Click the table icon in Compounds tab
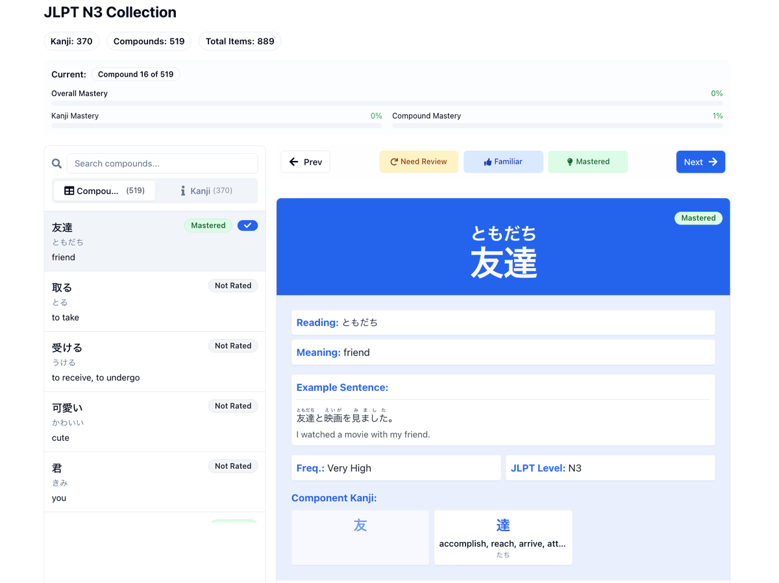 click(x=69, y=191)
